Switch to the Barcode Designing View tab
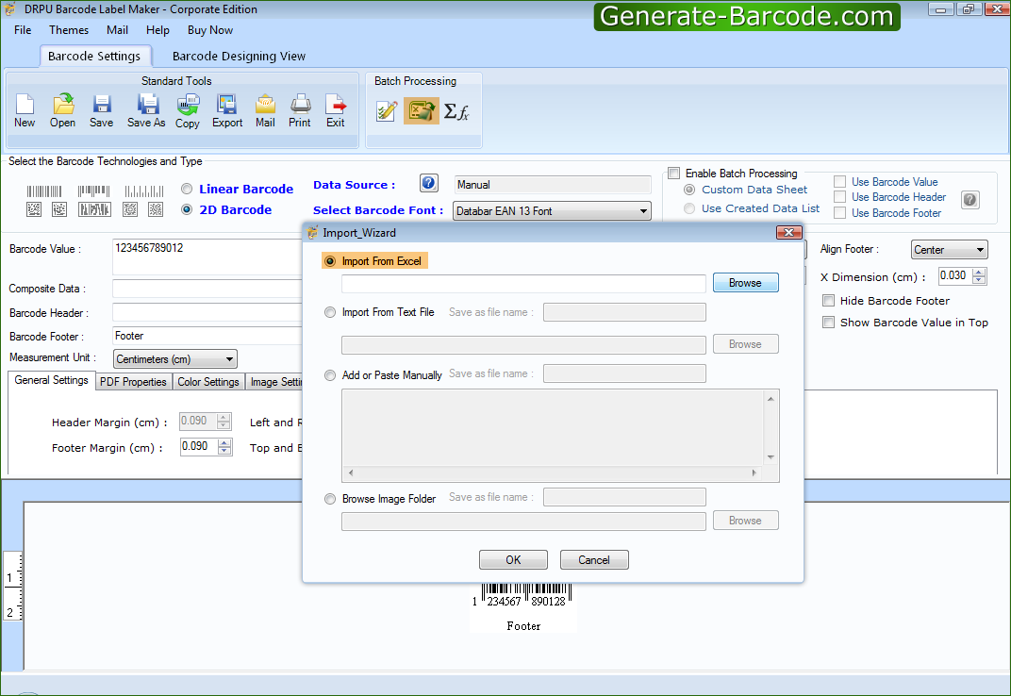 (238, 56)
